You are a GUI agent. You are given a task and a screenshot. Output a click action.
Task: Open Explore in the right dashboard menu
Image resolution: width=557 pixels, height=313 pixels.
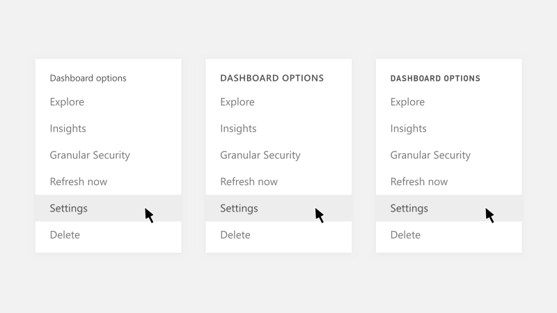click(x=407, y=102)
